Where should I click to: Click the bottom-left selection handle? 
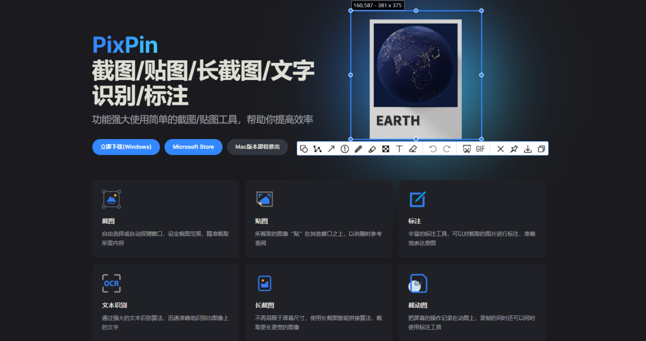pyautogui.click(x=351, y=139)
